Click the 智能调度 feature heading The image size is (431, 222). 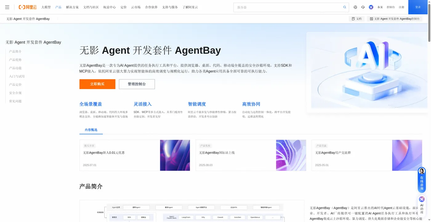point(197,104)
